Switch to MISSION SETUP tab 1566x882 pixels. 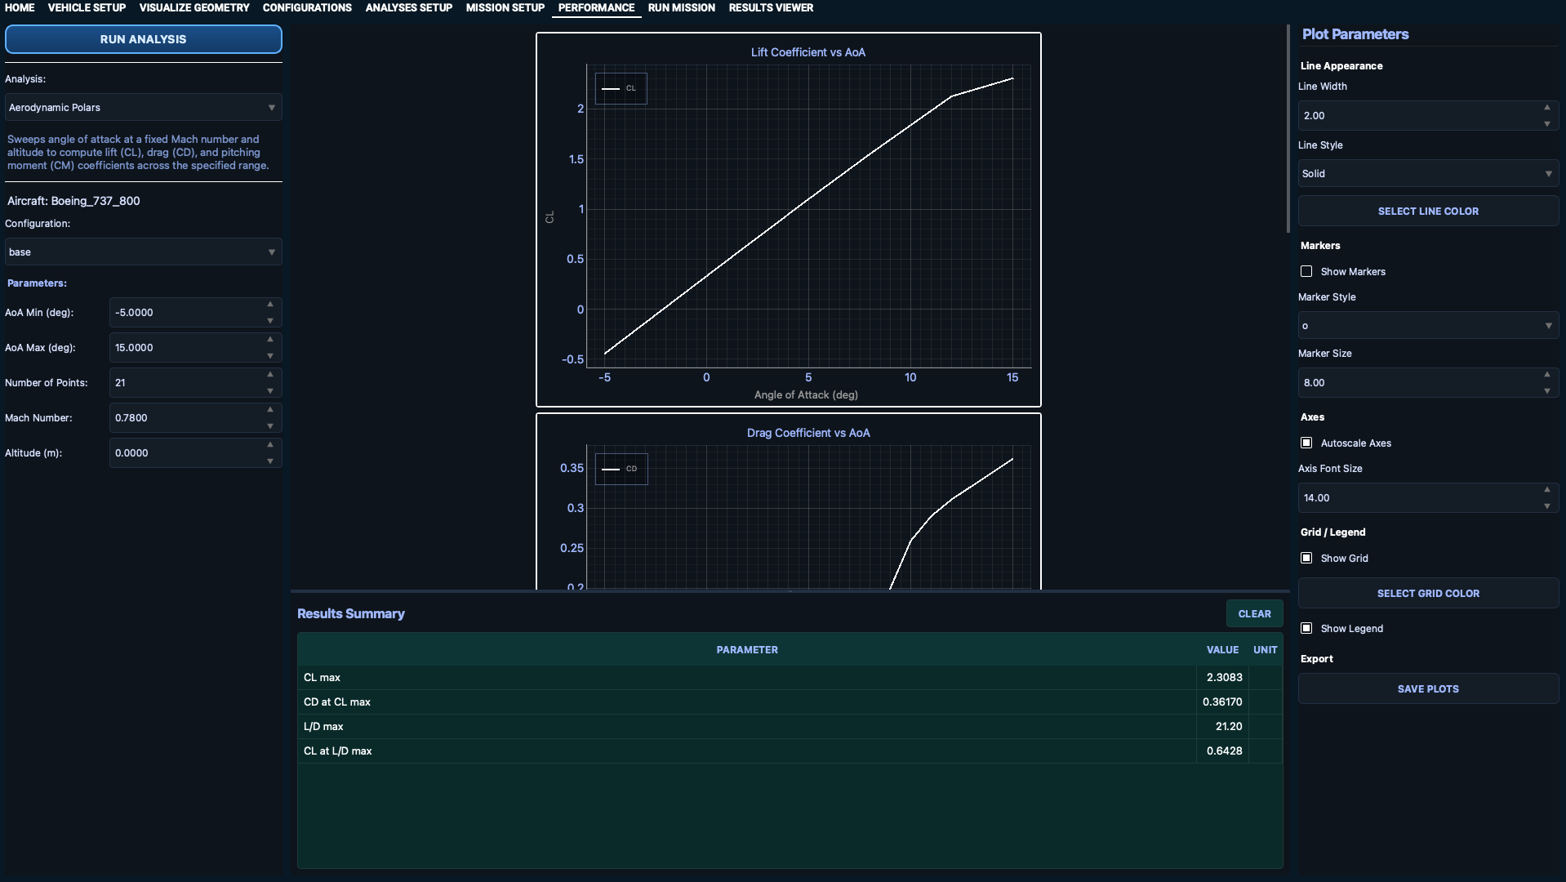point(505,7)
